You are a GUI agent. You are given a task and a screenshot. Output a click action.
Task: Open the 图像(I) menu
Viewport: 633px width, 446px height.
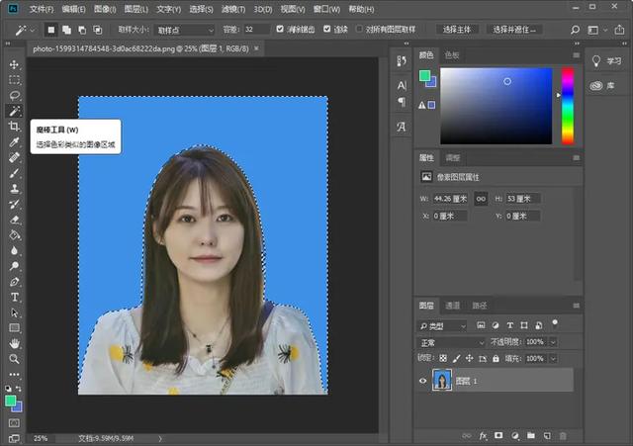point(105,9)
